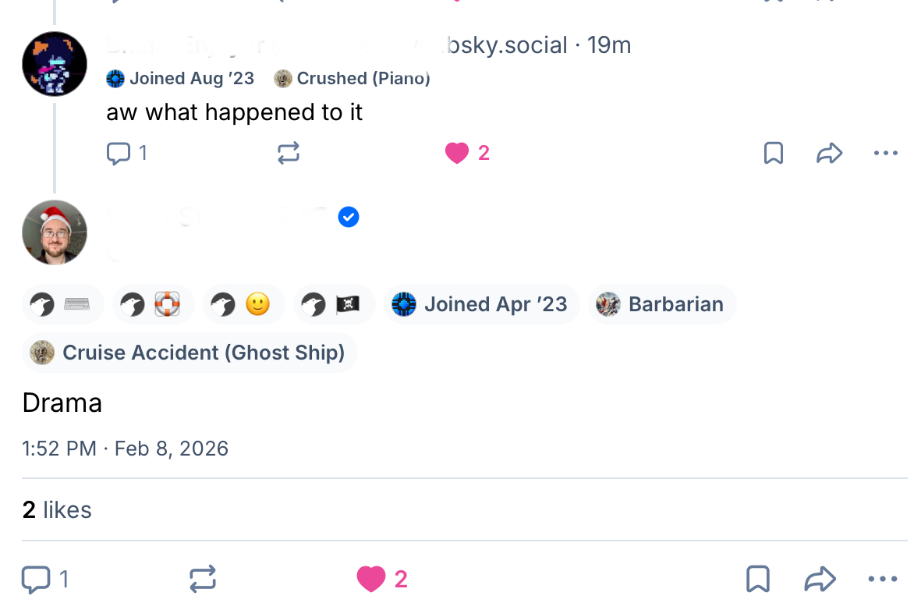Click the blue verified checkmark badge
This screenshot has width=914, height=603.
click(349, 217)
